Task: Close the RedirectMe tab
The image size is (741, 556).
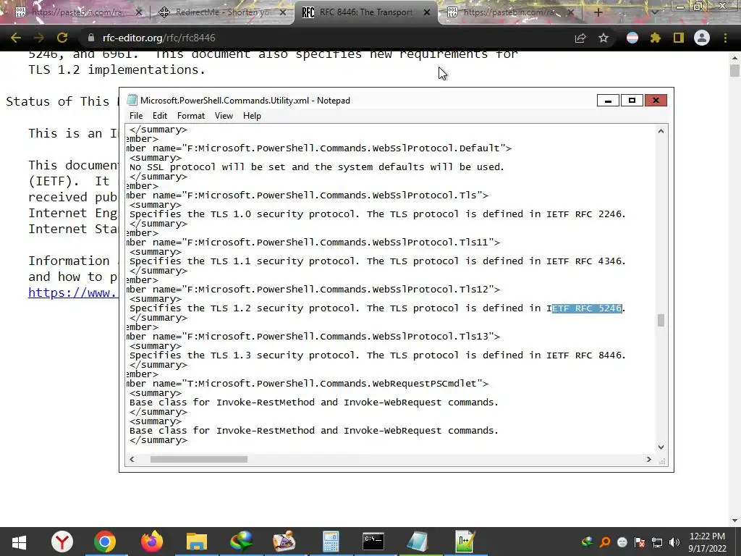Action: 283,12
